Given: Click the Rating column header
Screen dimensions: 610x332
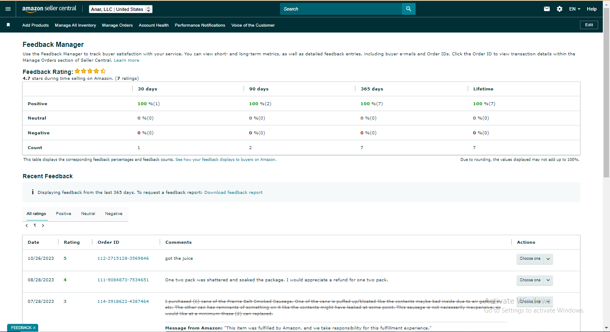Looking at the screenshot, I should click(72, 242).
